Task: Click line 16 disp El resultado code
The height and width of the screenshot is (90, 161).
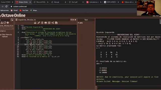Action: (x=40, y=56)
